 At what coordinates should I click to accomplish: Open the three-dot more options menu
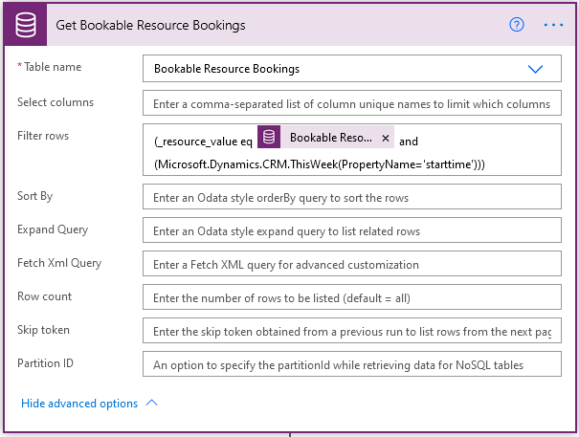point(553,25)
